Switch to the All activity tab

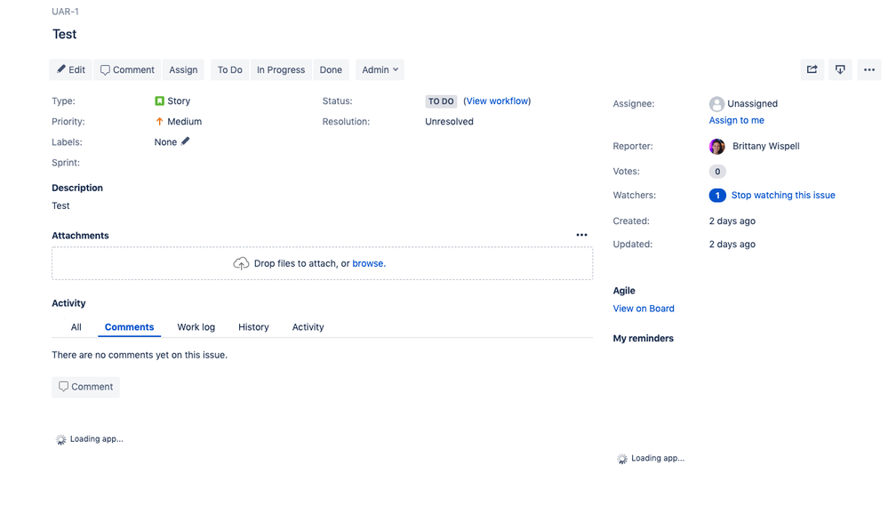click(x=76, y=327)
